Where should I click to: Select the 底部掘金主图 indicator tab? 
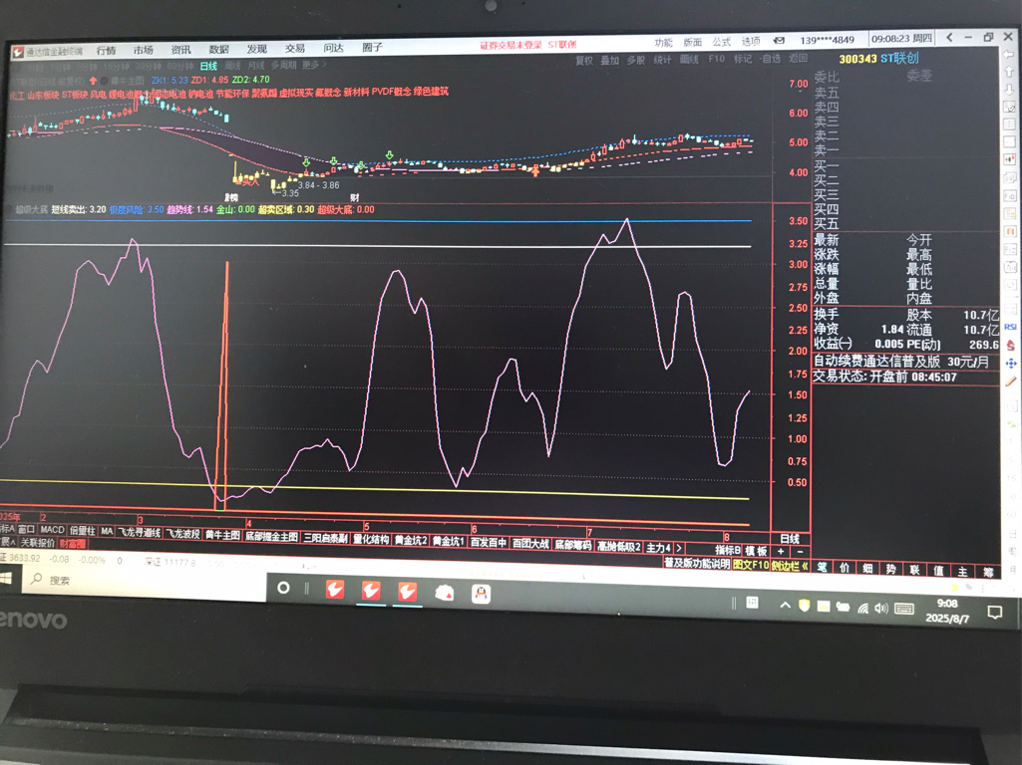point(272,537)
